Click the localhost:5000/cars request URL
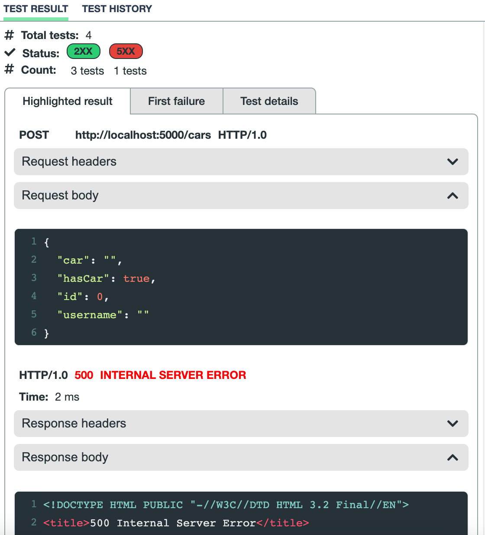Viewport: 485px width, 535px height. (143, 135)
